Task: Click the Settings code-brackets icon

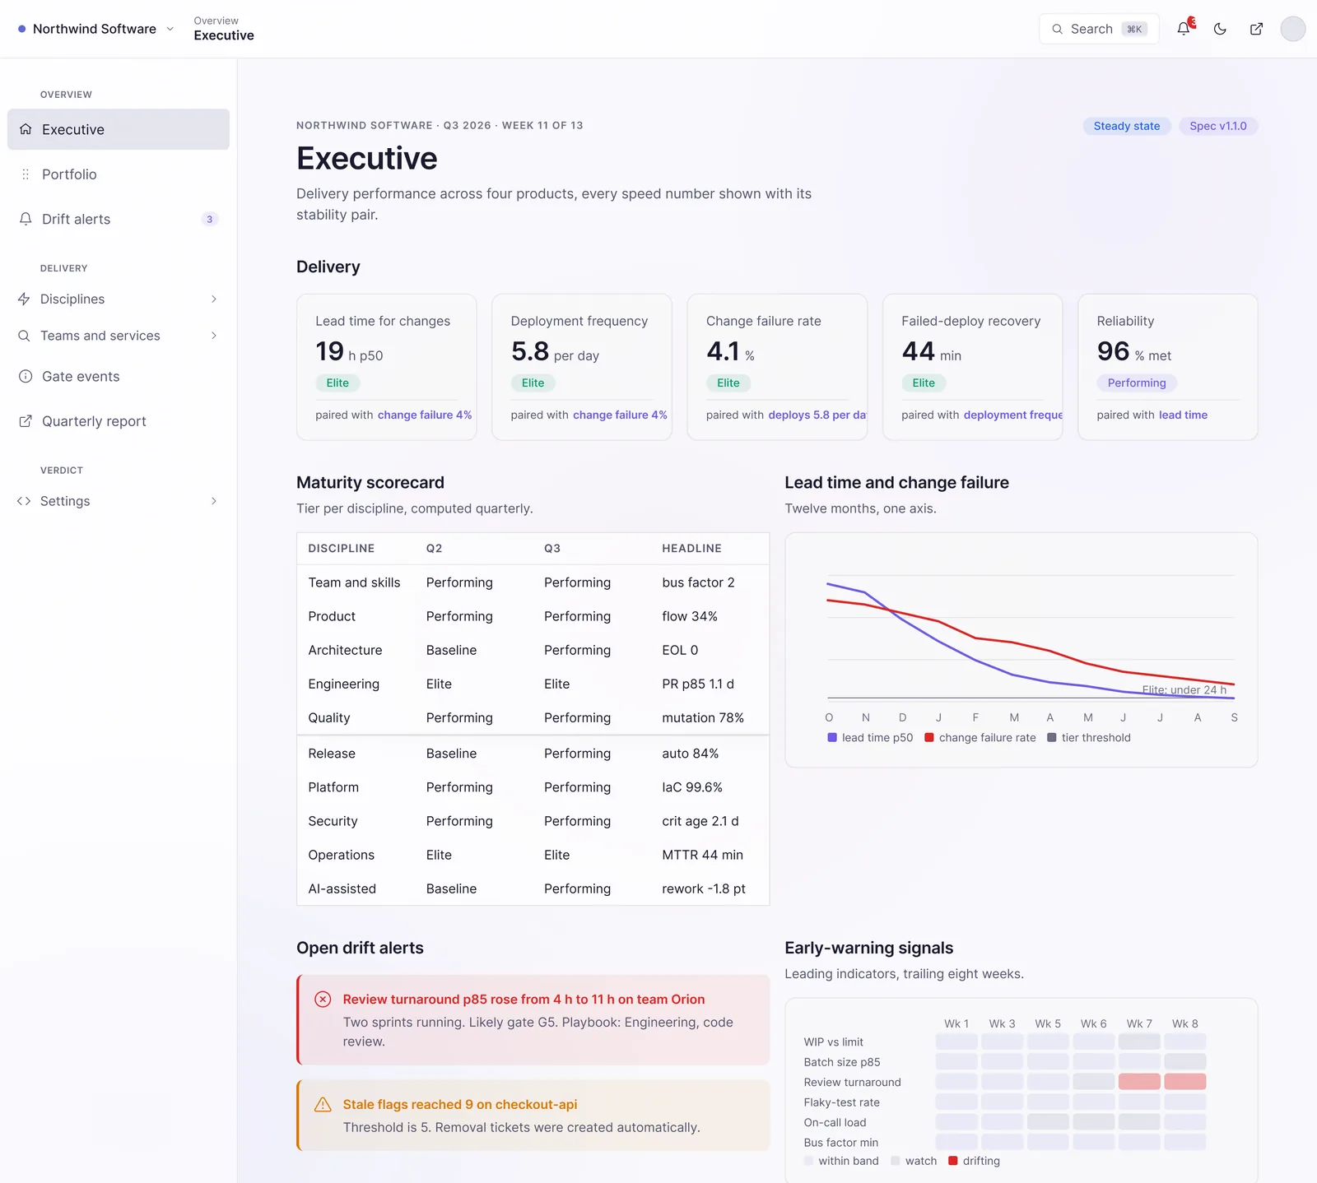Action: pos(24,501)
